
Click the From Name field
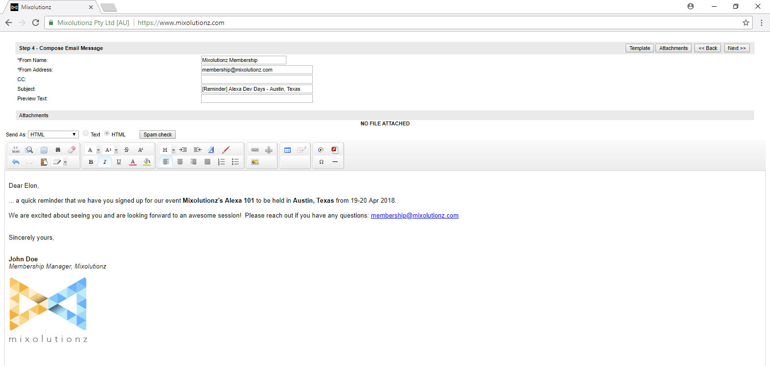pyautogui.click(x=244, y=60)
